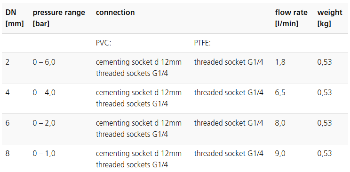Select flow rate value 8,0
Viewport: 350px width, 172px height.
pyautogui.click(x=280, y=123)
